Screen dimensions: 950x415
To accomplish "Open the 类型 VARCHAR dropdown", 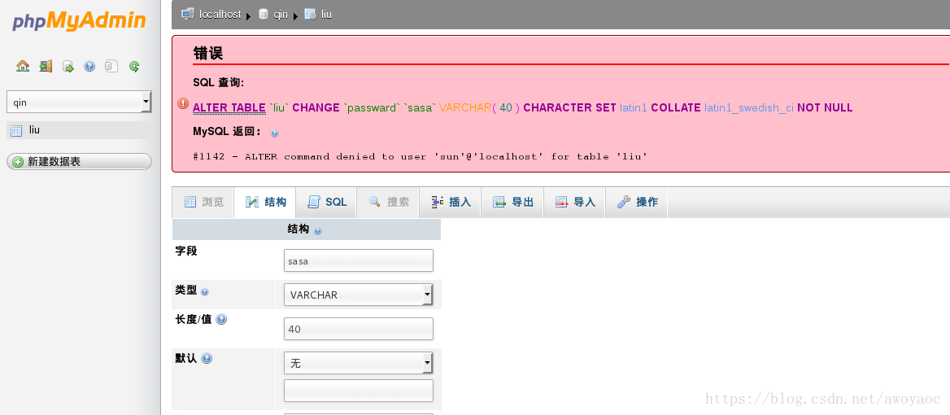I will click(358, 295).
